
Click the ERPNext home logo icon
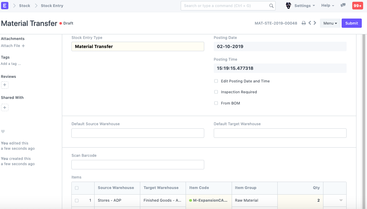pyautogui.click(x=5, y=6)
